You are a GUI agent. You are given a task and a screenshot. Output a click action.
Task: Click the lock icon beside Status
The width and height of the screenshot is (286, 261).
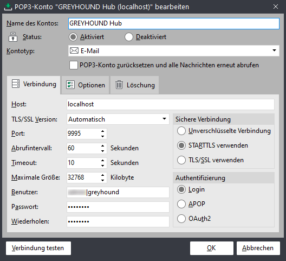pyautogui.click(x=13, y=37)
